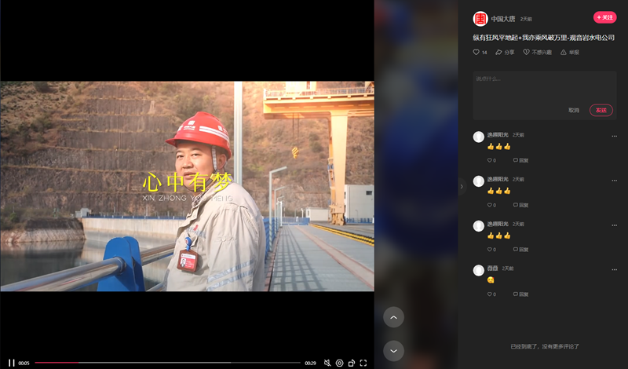Screen dimensions: 628x369
Task: Go to next video with down arrow
Action: point(393,350)
